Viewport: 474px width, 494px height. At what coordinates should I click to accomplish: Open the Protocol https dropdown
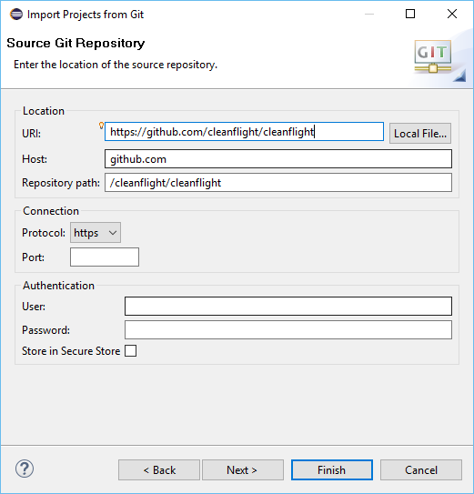click(96, 233)
